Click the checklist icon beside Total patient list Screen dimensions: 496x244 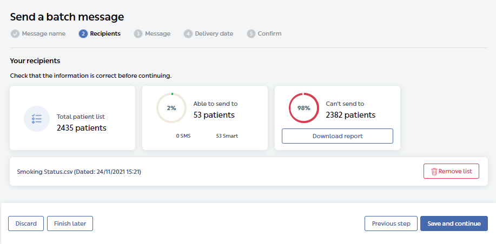click(37, 119)
